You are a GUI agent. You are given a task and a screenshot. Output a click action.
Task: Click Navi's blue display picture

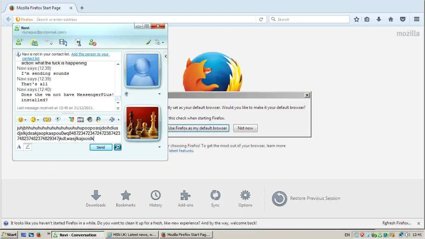click(142, 70)
